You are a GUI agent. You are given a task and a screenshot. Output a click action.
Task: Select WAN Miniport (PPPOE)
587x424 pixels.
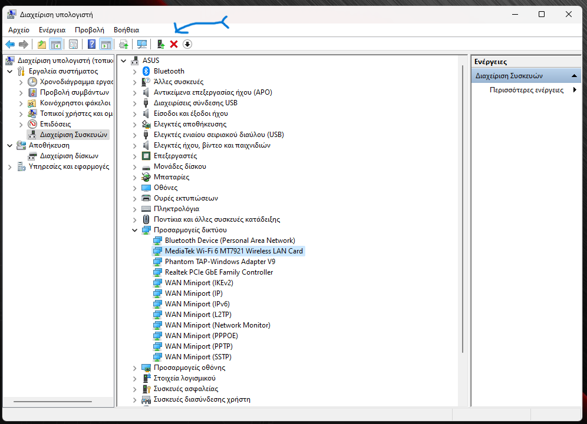[x=202, y=336]
